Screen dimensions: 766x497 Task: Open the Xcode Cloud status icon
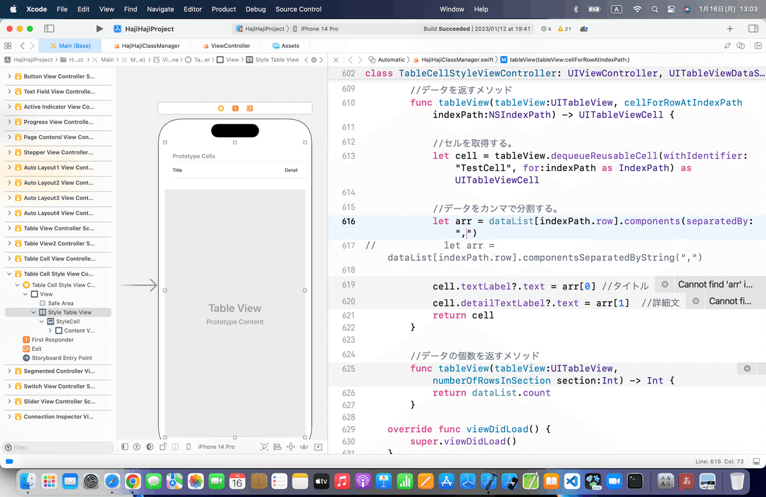[584, 29]
